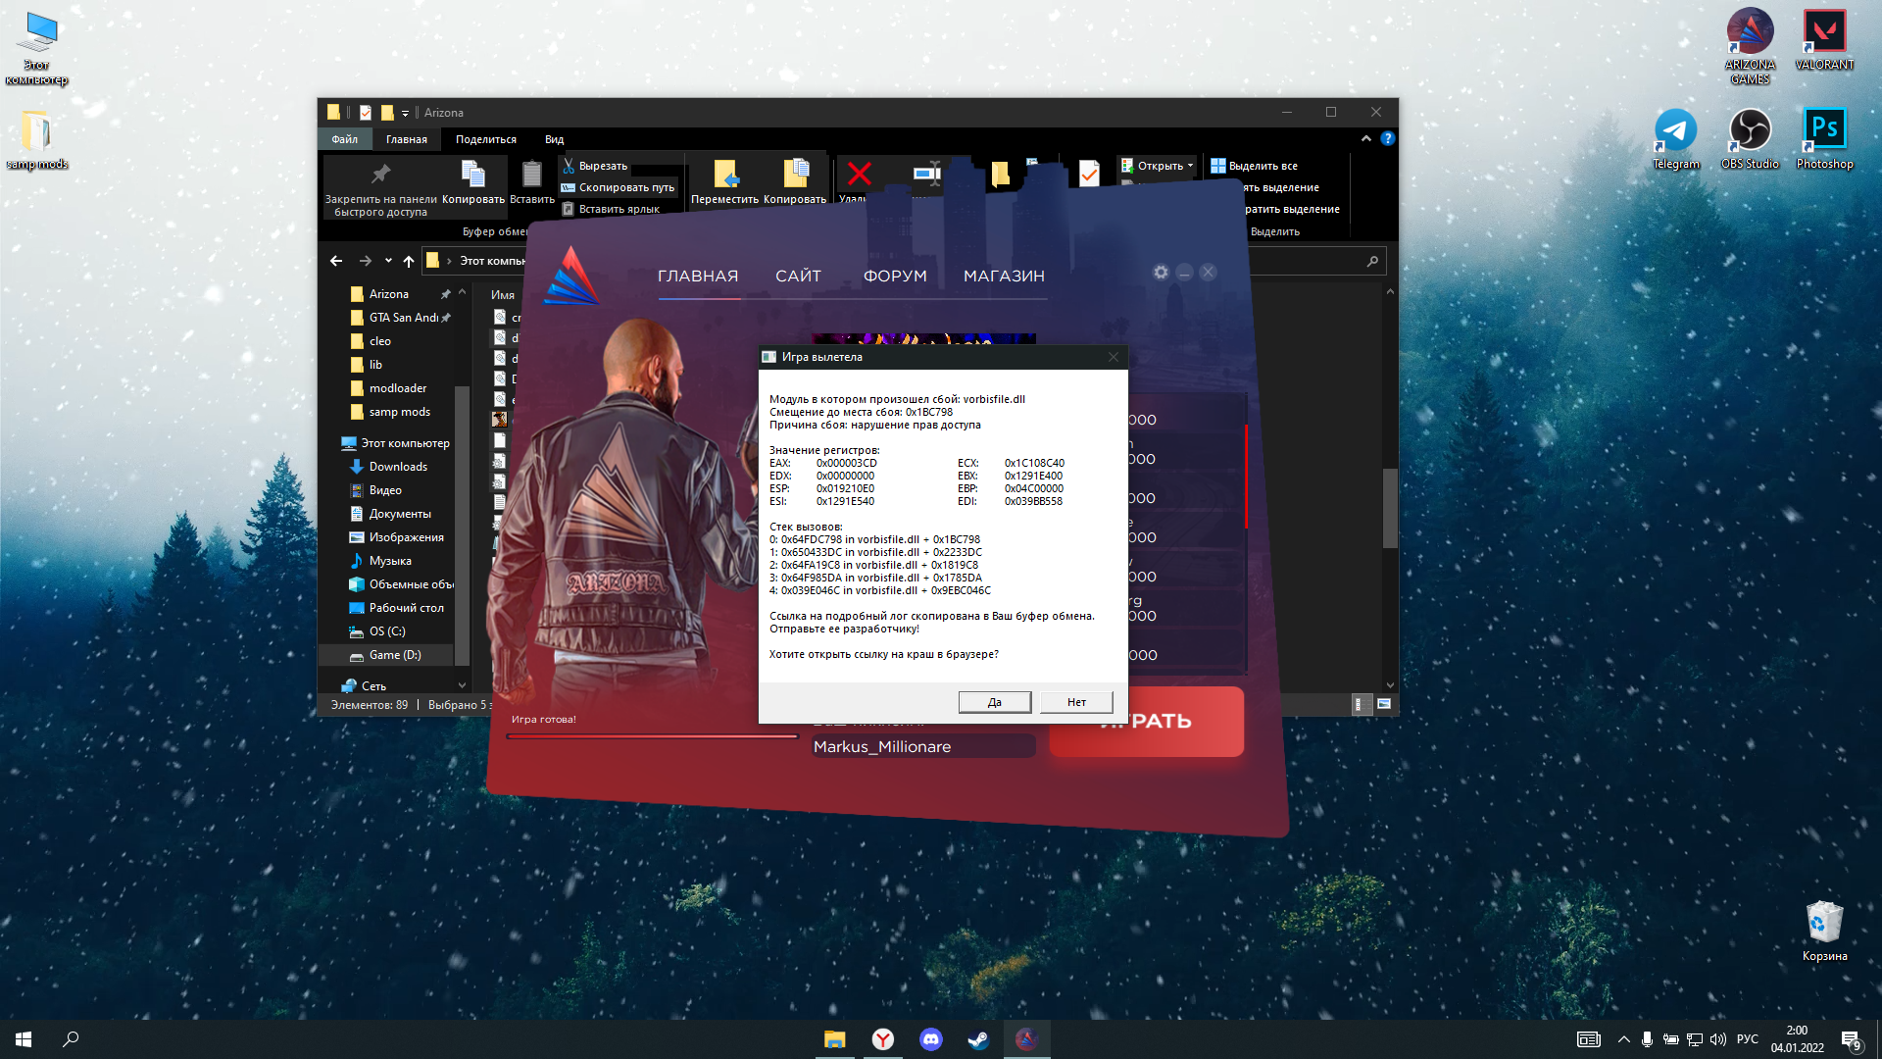This screenshot has height=1059, width=1882.
Task: Switch Explorer to large icons view
Action: coord(1384,704)
